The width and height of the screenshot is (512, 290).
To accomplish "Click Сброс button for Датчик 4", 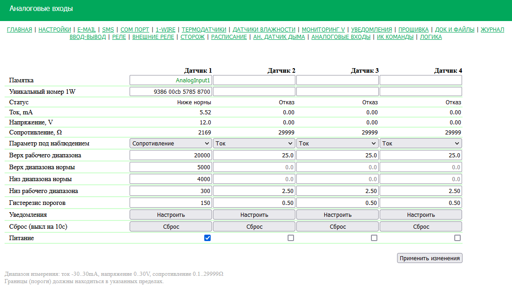I will click(x=421, y=226).
